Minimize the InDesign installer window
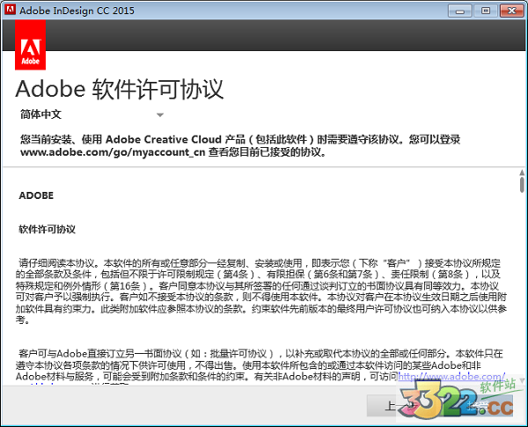The image size is (528, 427). click(x=459, y=11)
